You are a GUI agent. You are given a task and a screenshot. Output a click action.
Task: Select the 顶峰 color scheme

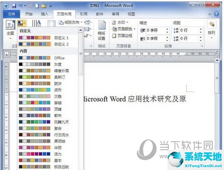[48, 109]
